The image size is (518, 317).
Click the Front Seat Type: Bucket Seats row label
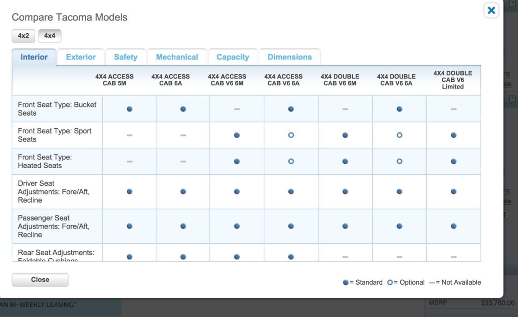[57, 109]
